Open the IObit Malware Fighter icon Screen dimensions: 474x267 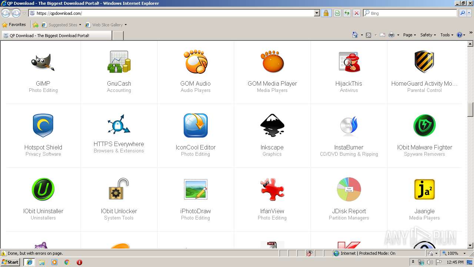click(x=424, y=126)
